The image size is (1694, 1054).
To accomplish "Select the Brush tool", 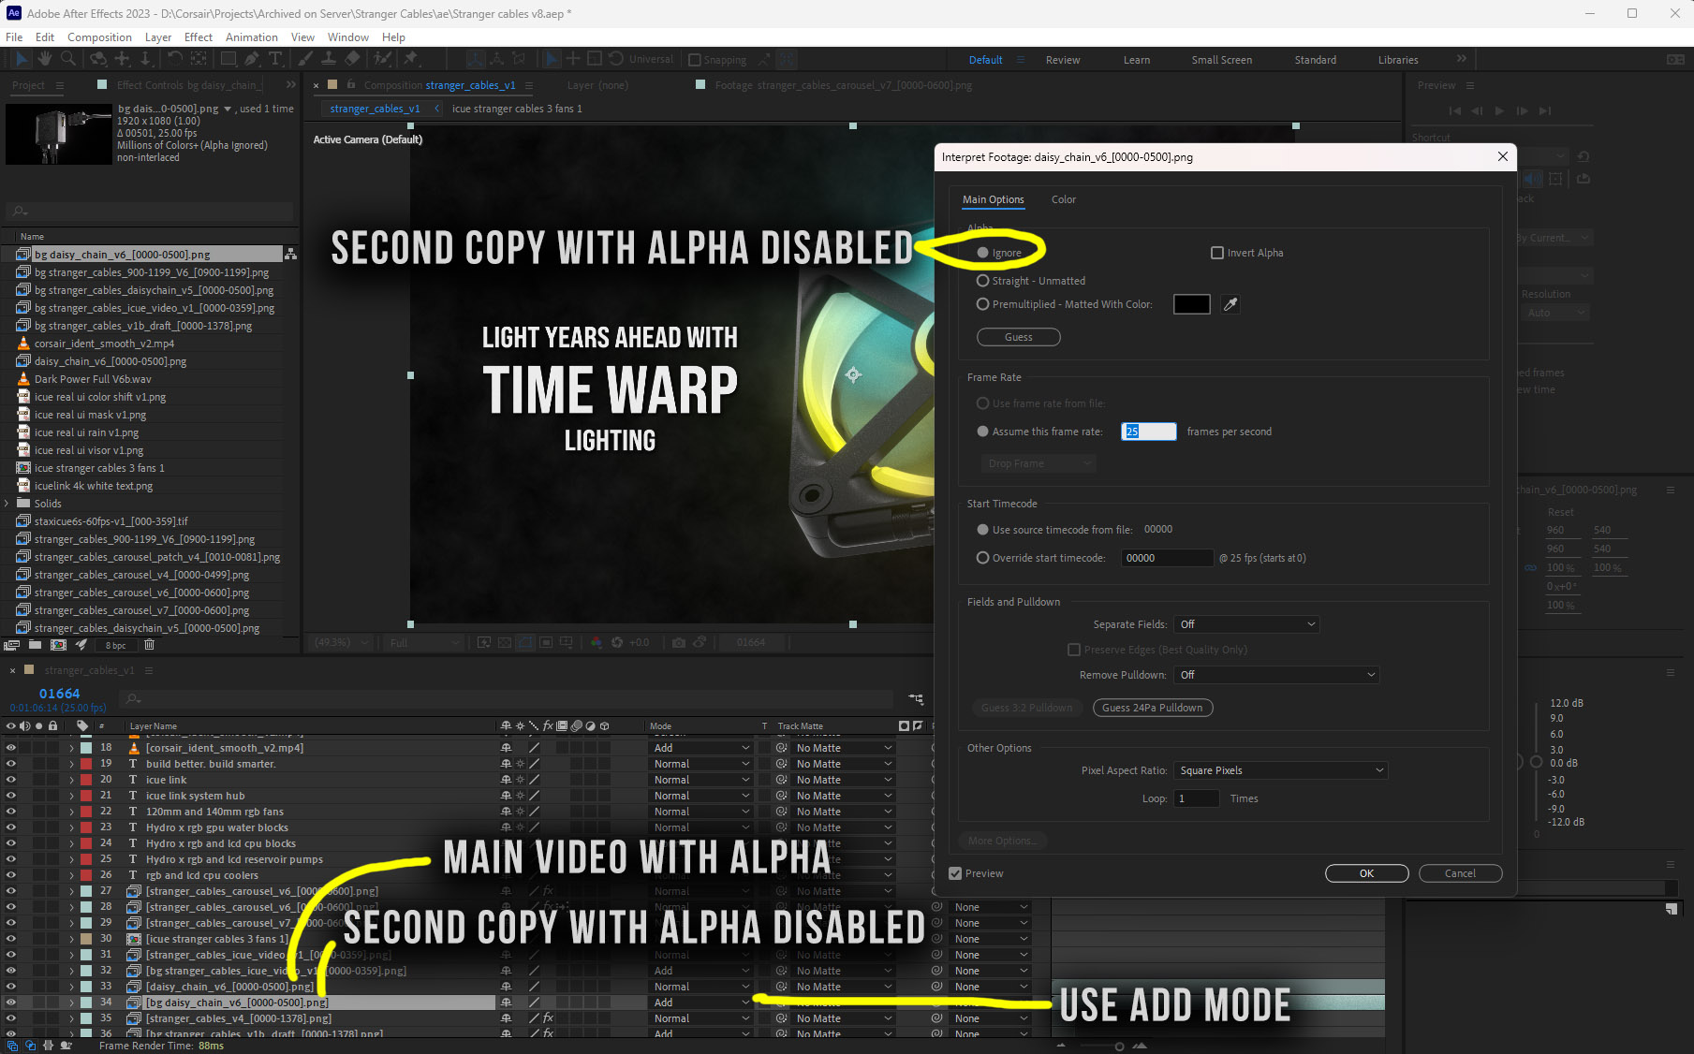I will (305, 59).
